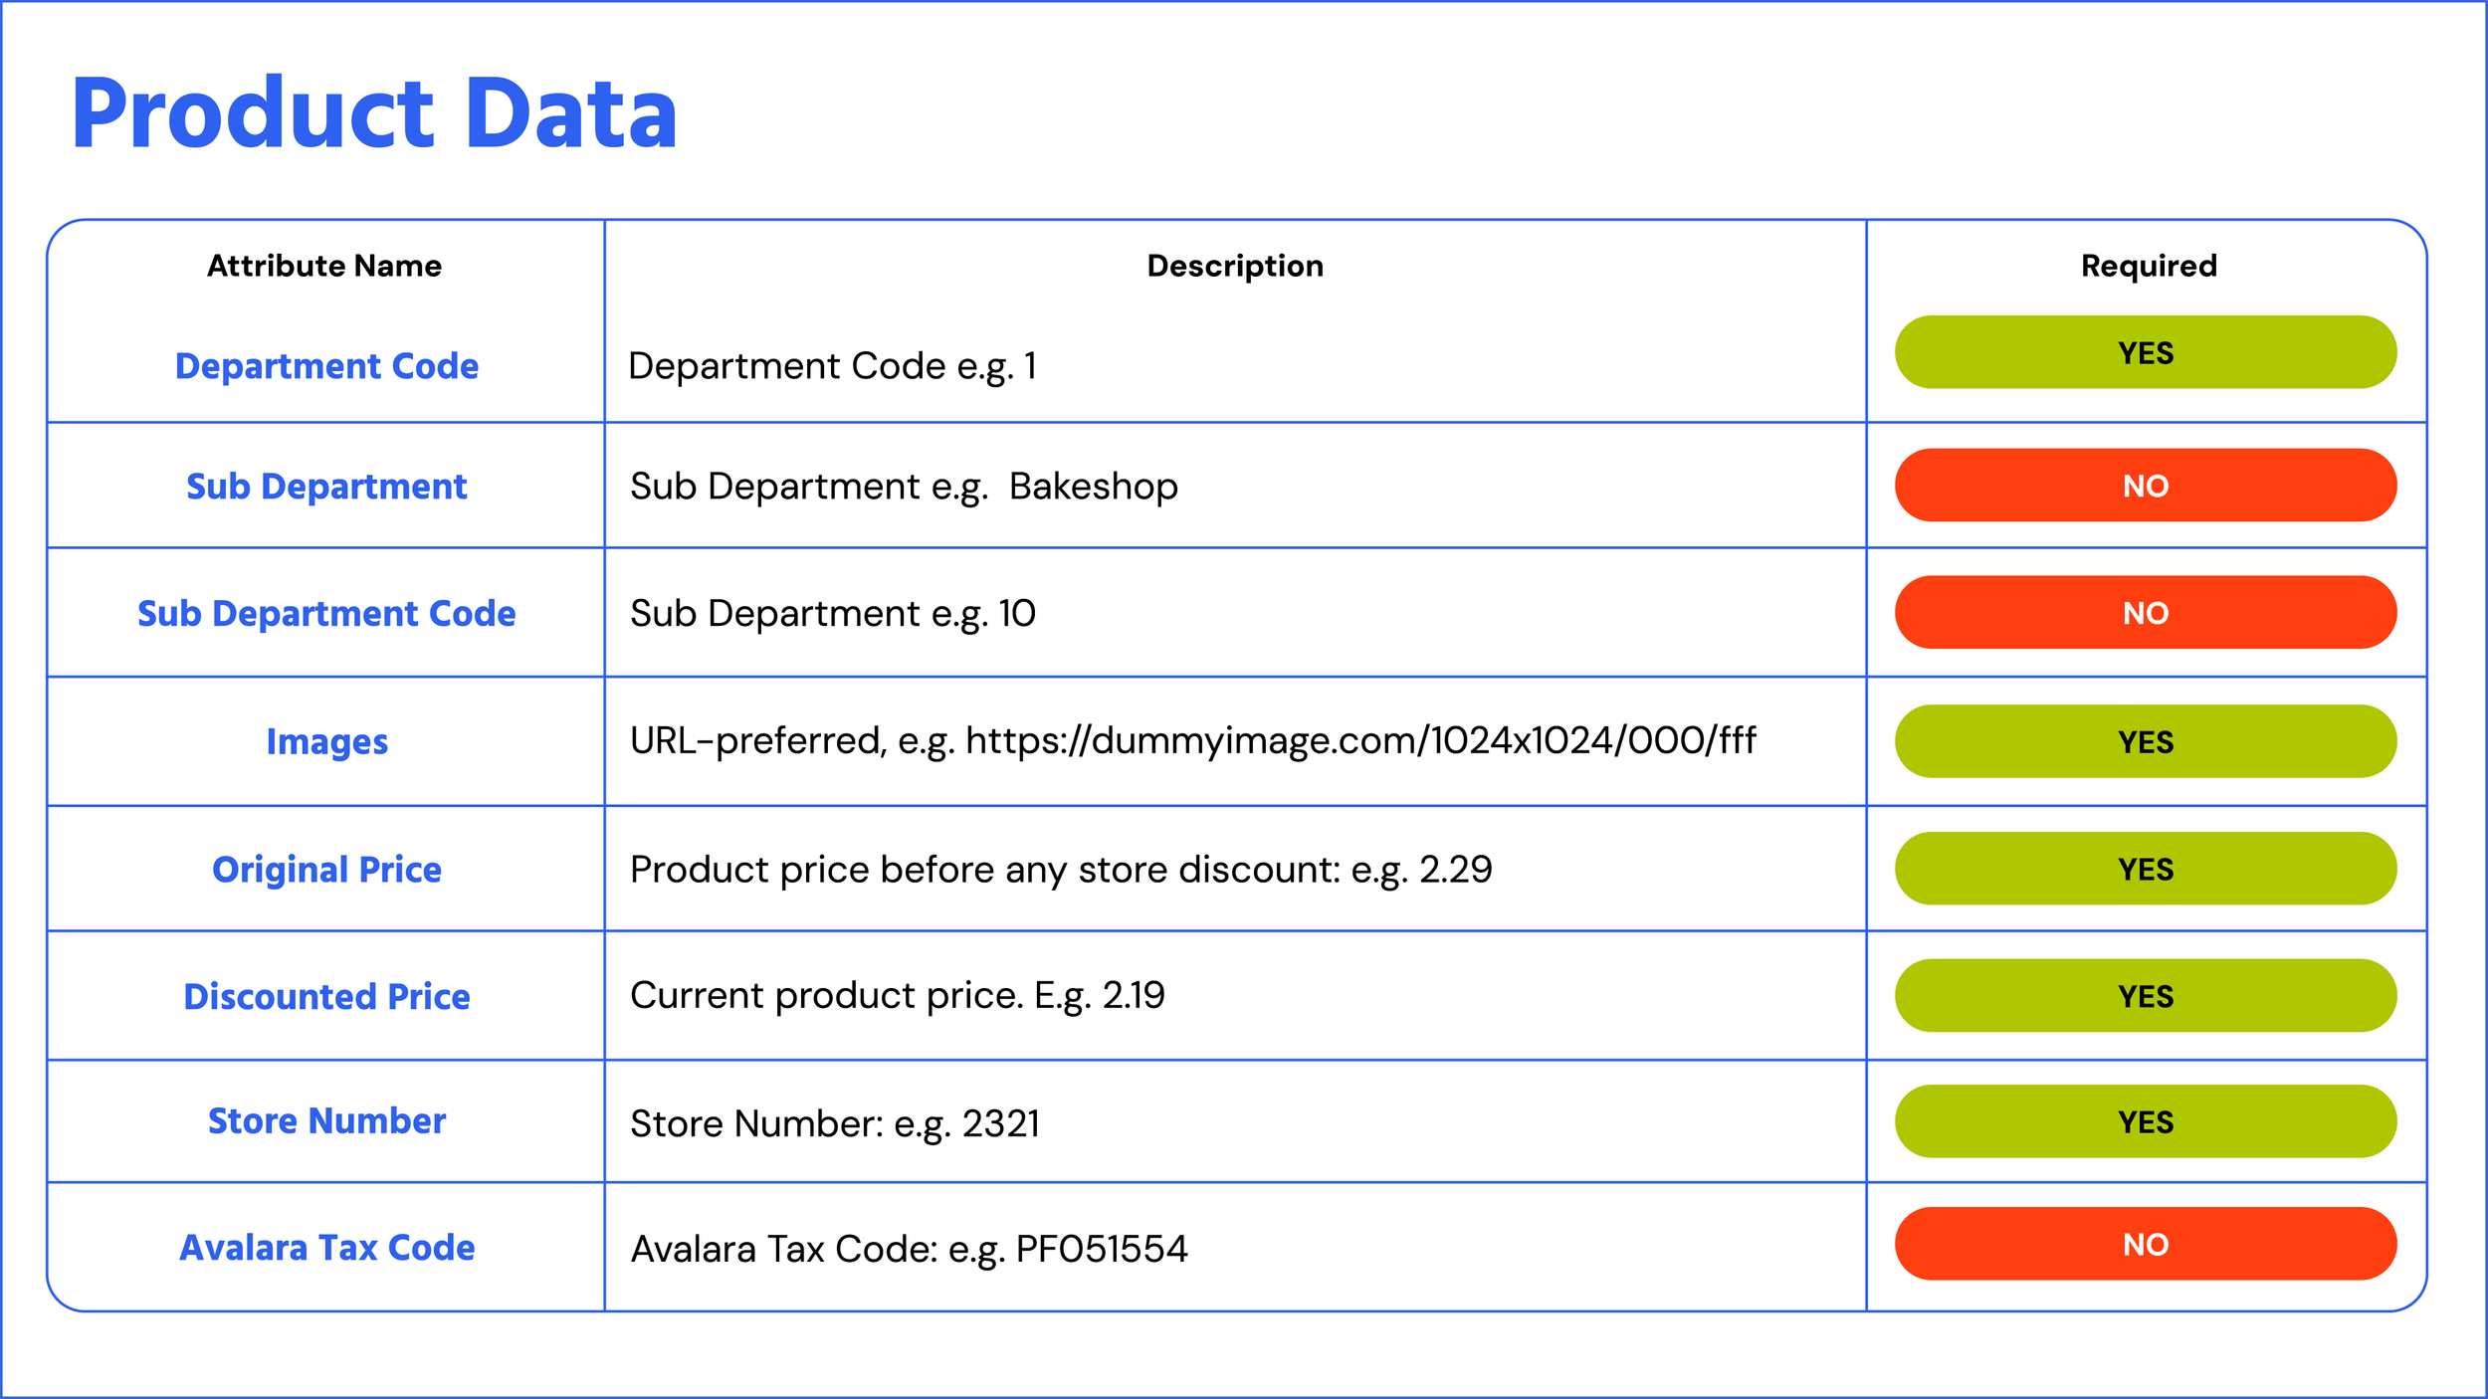Click the Sub Department Code attribute
This screenshot has height=1399, width=2488.
(326, 614)
